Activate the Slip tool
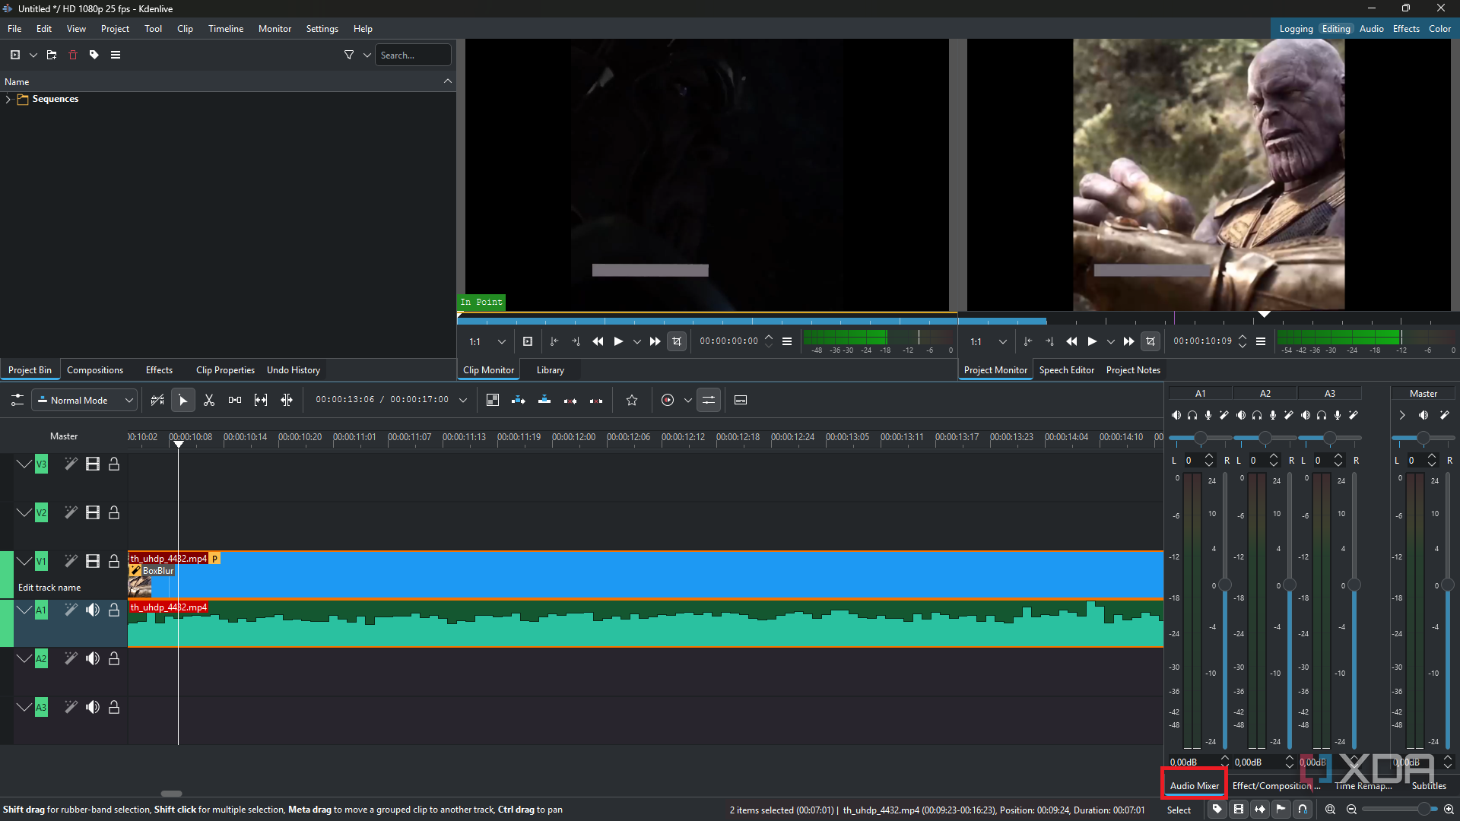This screenshot has width=1460, height=821. [x=261, y=400]
